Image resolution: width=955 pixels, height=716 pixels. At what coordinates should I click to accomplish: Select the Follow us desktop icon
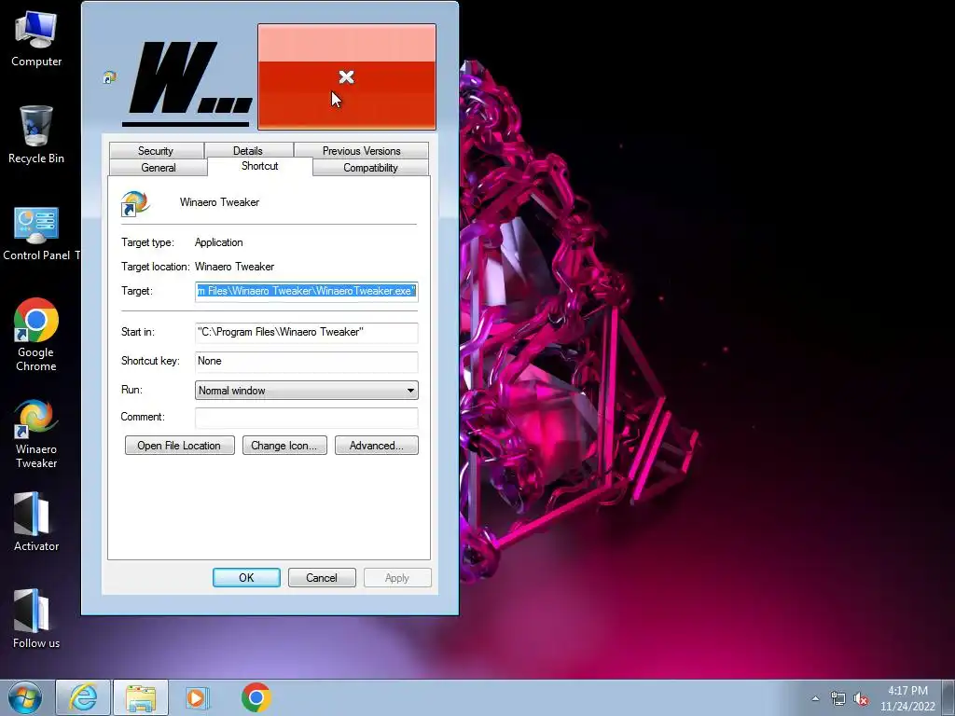[36, 619]
